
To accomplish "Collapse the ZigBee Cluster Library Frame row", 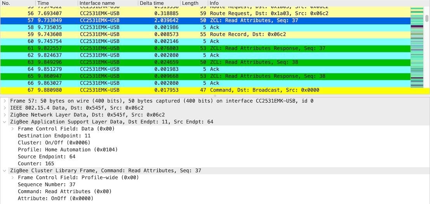I will [4, 171].
